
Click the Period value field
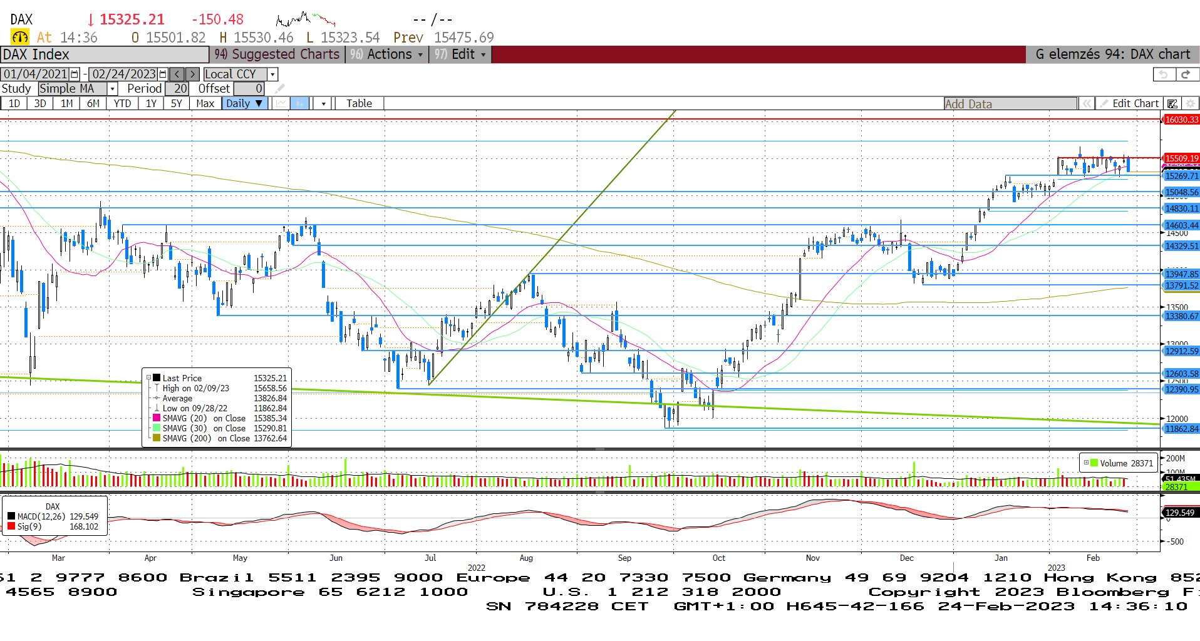177,89
